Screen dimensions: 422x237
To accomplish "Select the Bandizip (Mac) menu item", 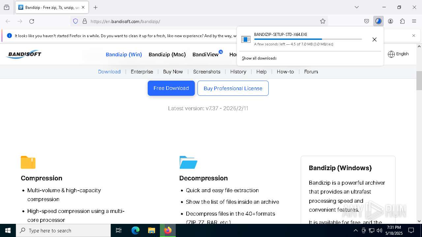I will pyautogui.click(x=167, y=54).
